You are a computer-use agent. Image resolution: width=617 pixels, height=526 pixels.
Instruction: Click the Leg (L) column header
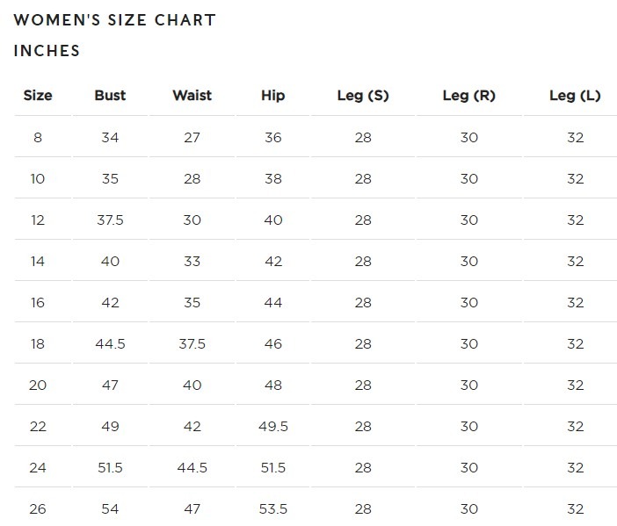tap(575, 96)
